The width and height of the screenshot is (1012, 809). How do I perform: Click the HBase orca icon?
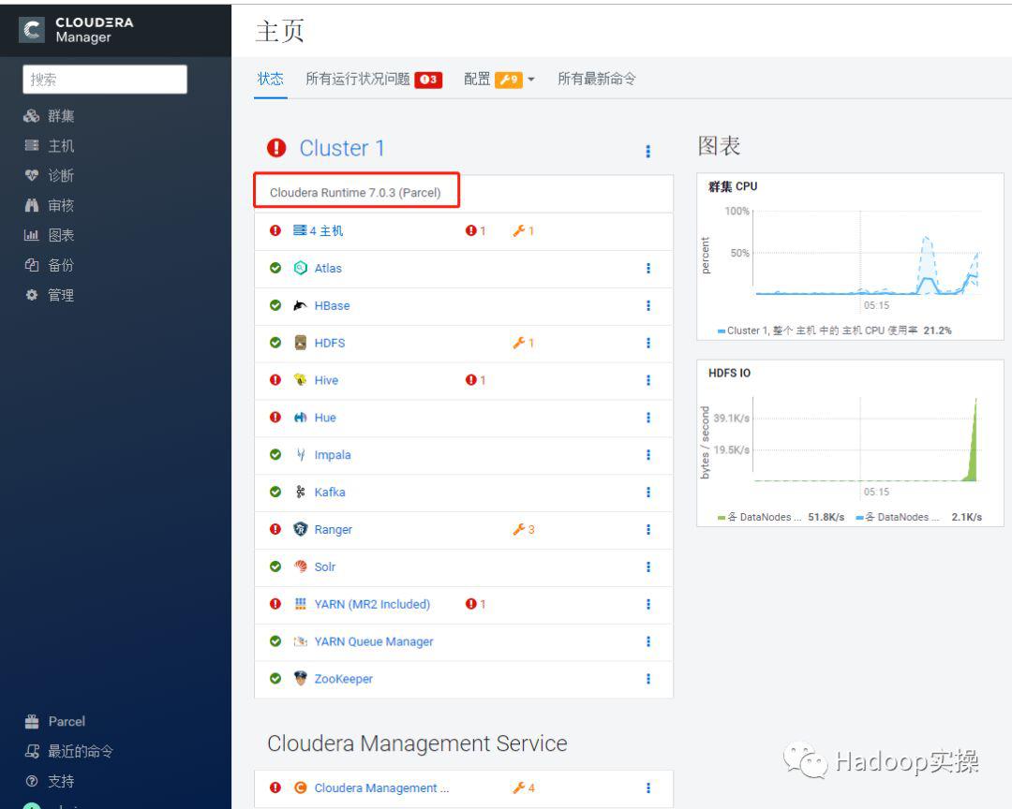pyautogui.click(x=300, y=305)
